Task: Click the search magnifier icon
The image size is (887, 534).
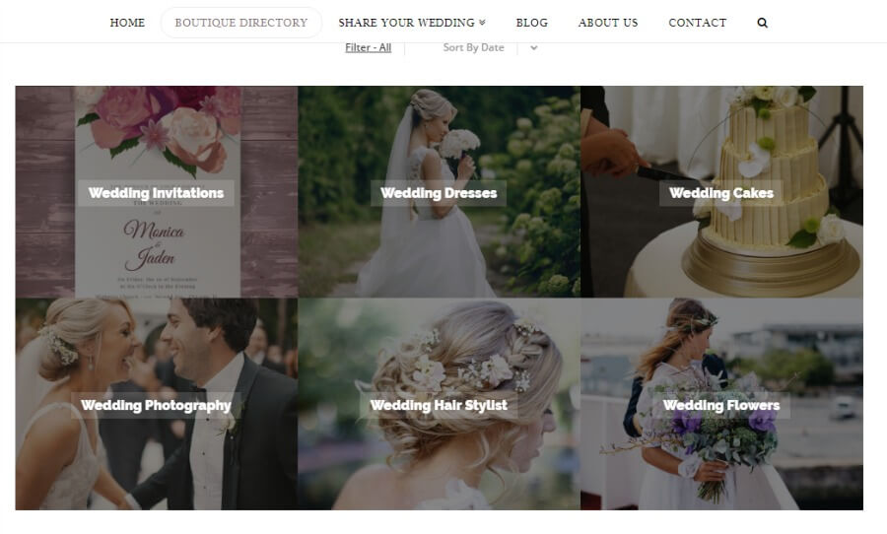Action: 762,23
